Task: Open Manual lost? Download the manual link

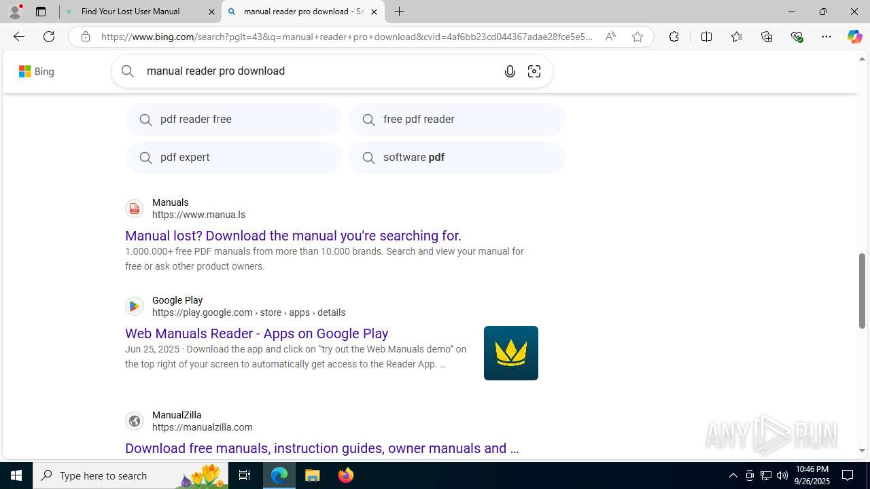Action: [x=293, y=236]
